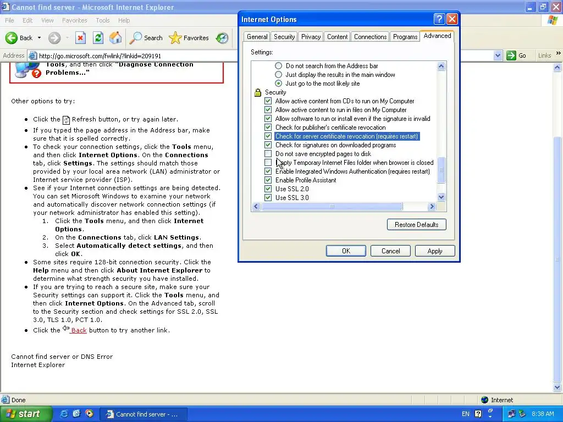This screenshot has height=422, width=563.
Task: Click the Internet Options help question mark
Action: coord(439,19)
